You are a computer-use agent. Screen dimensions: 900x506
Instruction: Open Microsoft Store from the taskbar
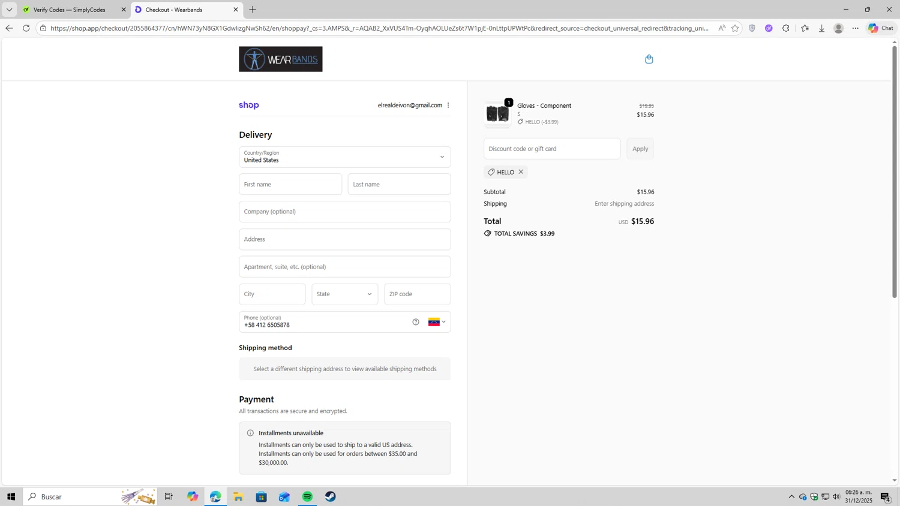point(261,496)
